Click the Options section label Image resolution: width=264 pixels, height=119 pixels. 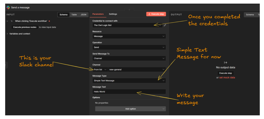tap(96, 97)
